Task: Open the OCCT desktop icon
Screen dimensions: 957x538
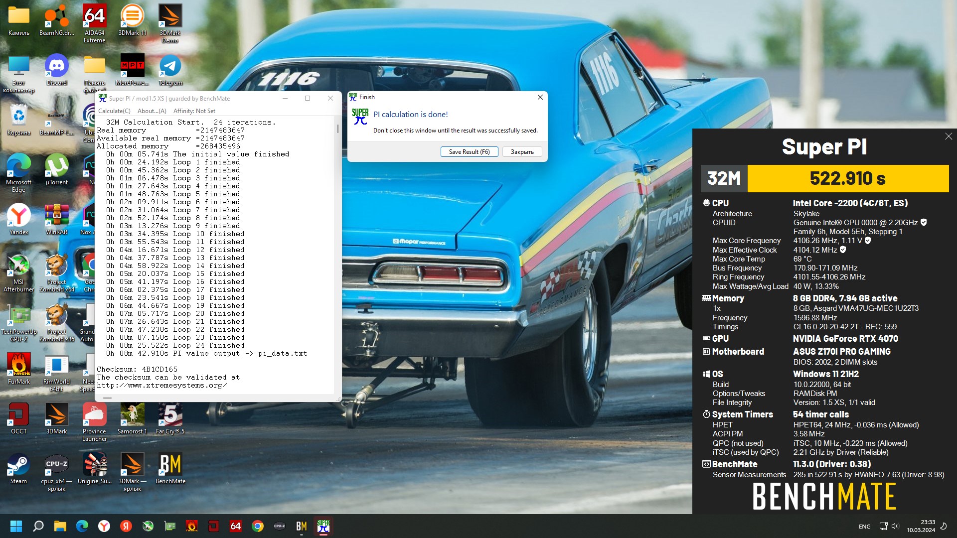Action: (19, 418)
